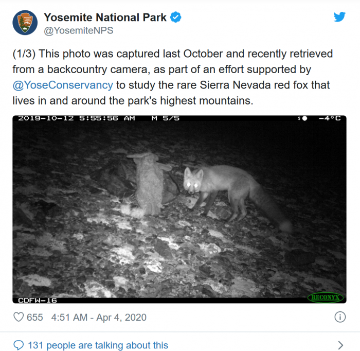Open the 4:51 AM - Apr 4, 2020 timestamp
Screen dimensions: 360x351
99,317
